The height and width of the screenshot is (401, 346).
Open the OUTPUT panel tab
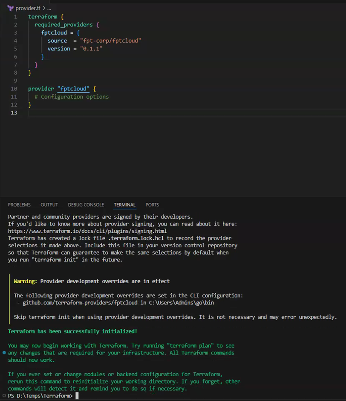(49, 205)
